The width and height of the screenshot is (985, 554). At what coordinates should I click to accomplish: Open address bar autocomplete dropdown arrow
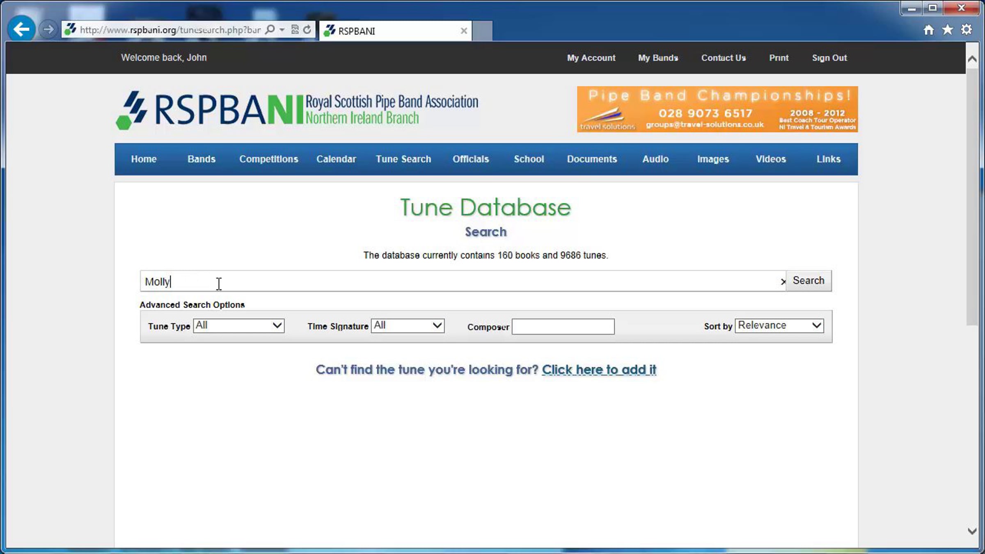click(x=282, y=30)
